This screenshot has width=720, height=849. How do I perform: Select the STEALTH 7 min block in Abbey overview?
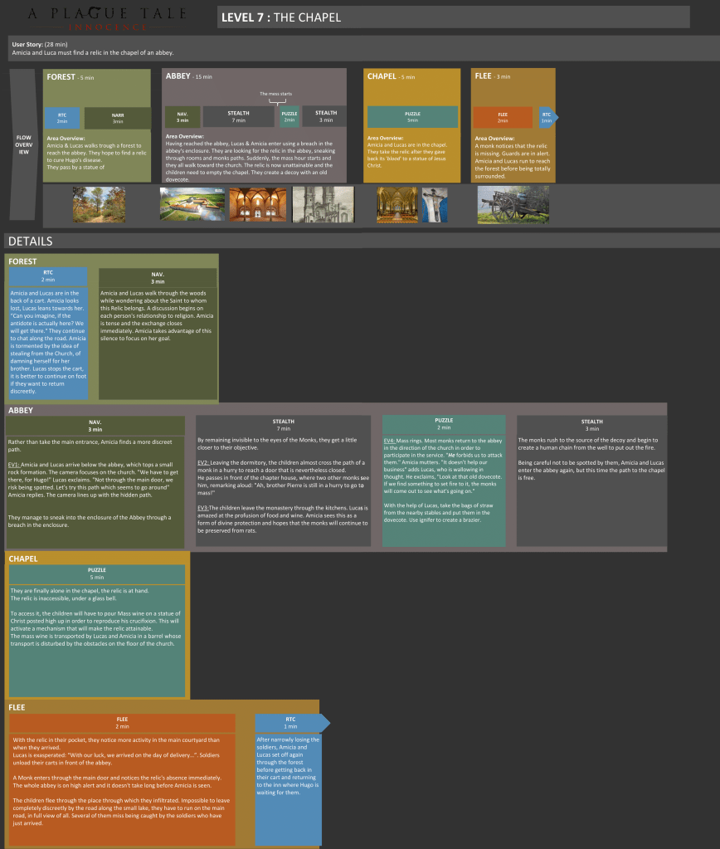tap(238, 117)
